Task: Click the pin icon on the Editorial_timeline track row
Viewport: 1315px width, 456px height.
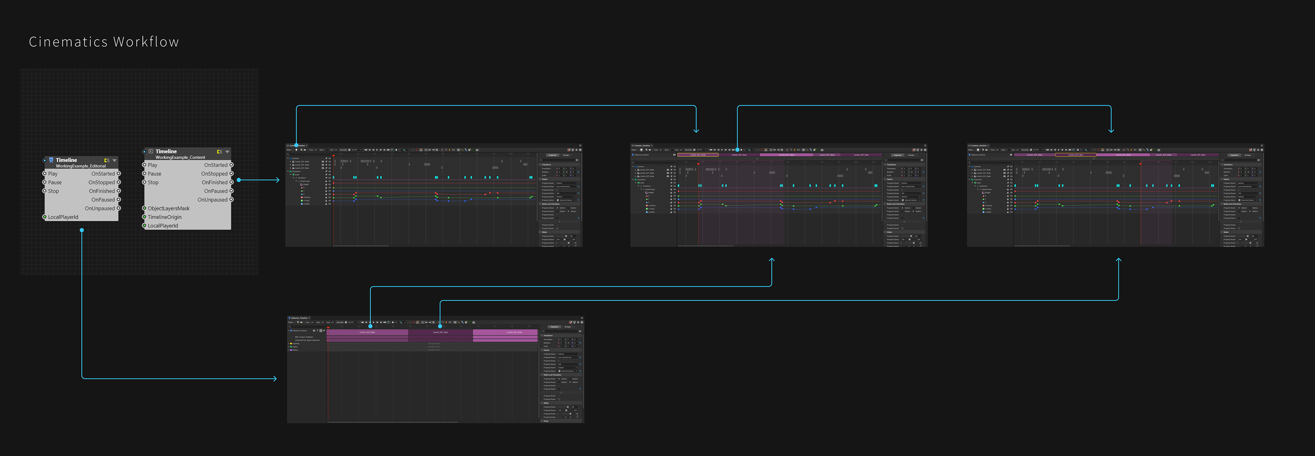Action: tap(324, 331)
